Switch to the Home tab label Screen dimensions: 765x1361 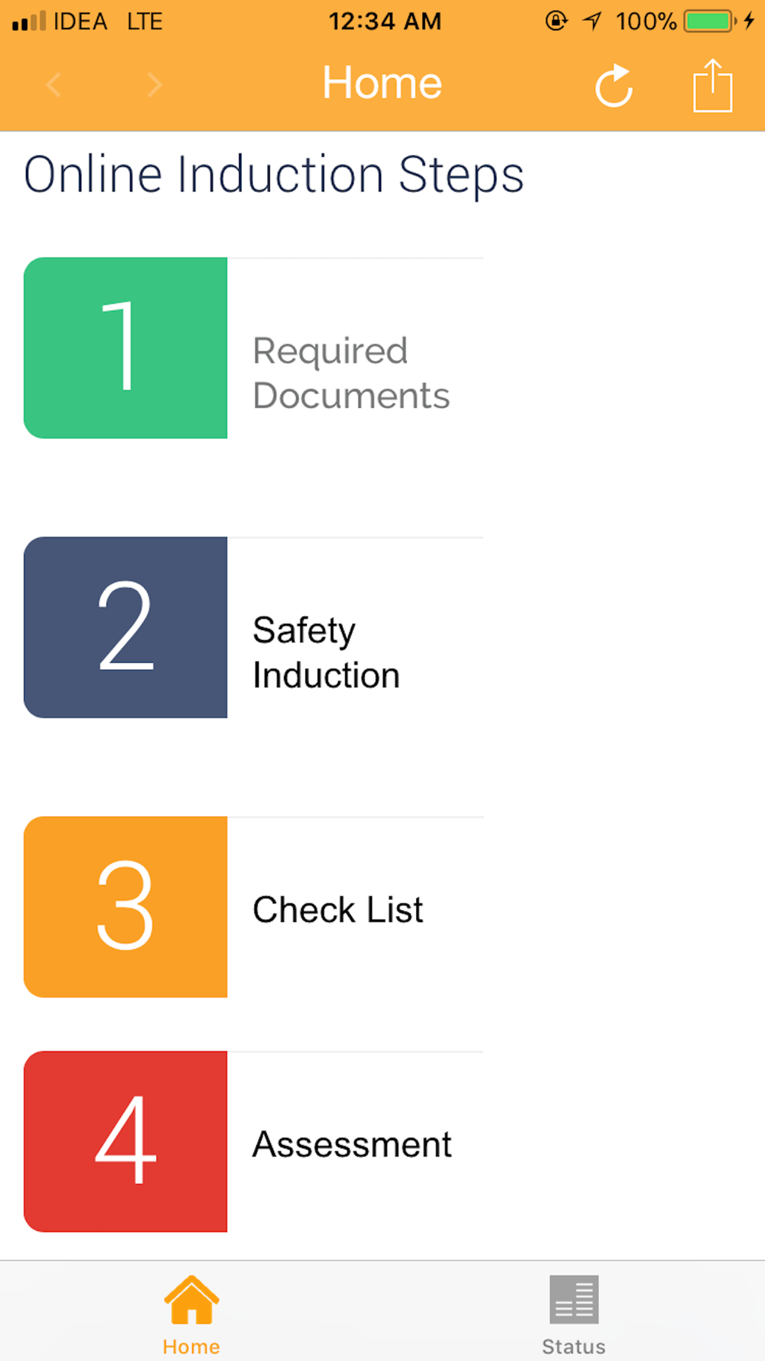click(x=191, y=1346)
